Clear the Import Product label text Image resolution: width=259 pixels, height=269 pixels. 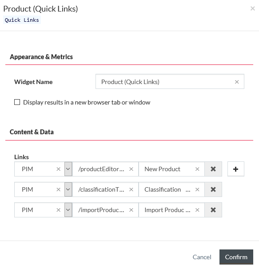click(x=197, y=210)
